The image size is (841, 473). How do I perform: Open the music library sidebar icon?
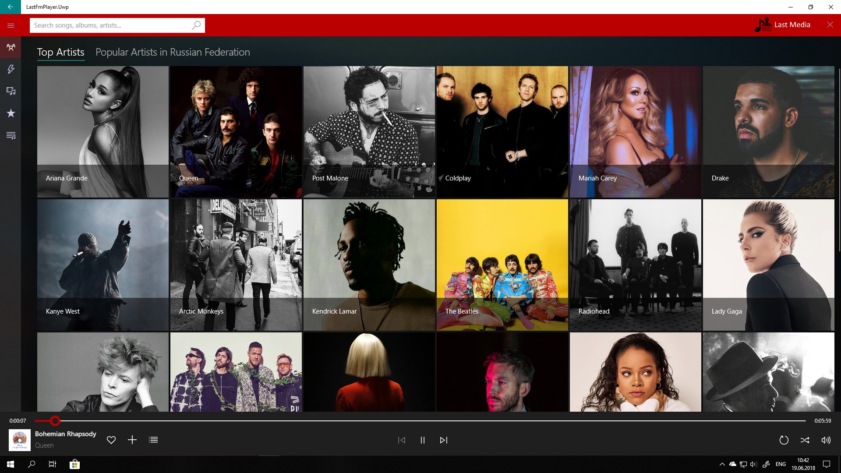coord(11,91)
